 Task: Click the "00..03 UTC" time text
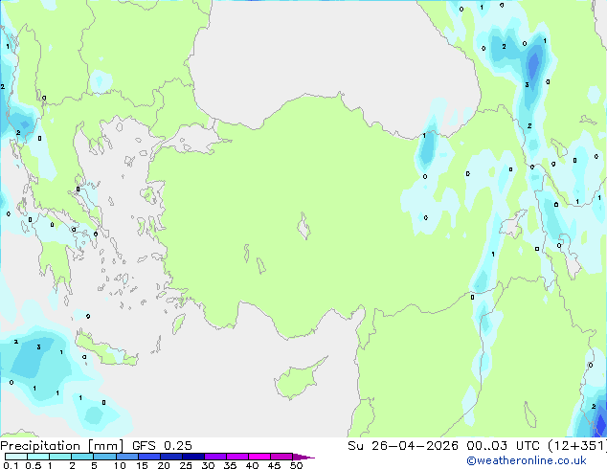tap(504, 446)
